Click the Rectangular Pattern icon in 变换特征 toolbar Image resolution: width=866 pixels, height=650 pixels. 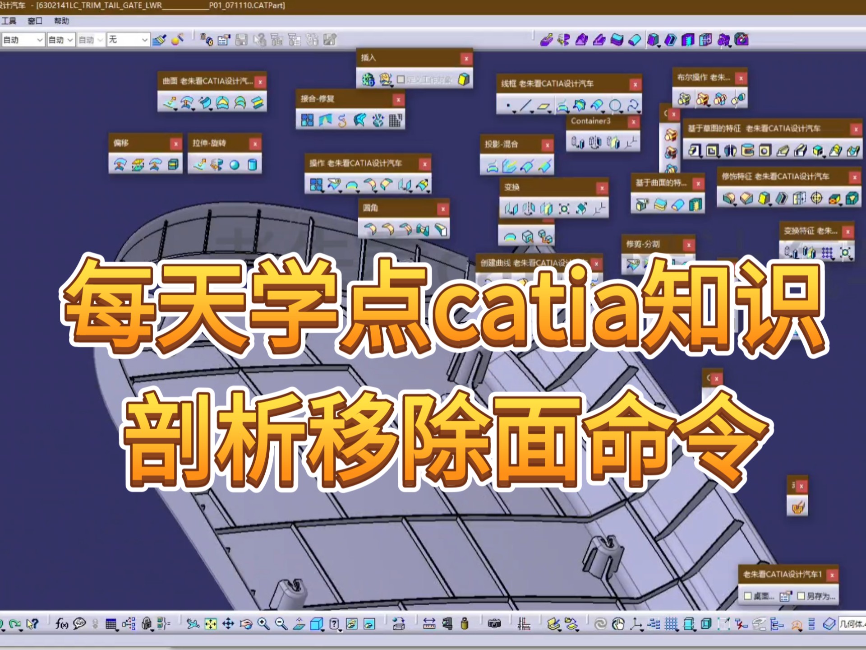[x=827, y=252]
